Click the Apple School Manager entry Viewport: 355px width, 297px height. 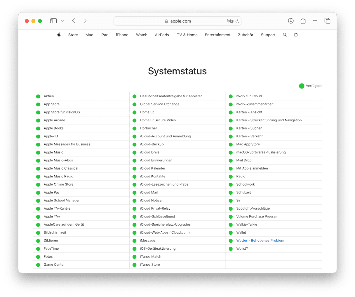pos(62,201)
